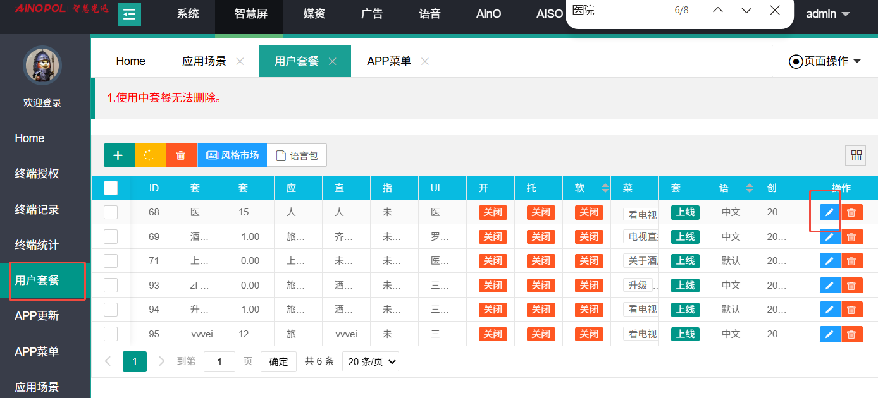Open the 20 条/页 page size selector

point(371,361)
